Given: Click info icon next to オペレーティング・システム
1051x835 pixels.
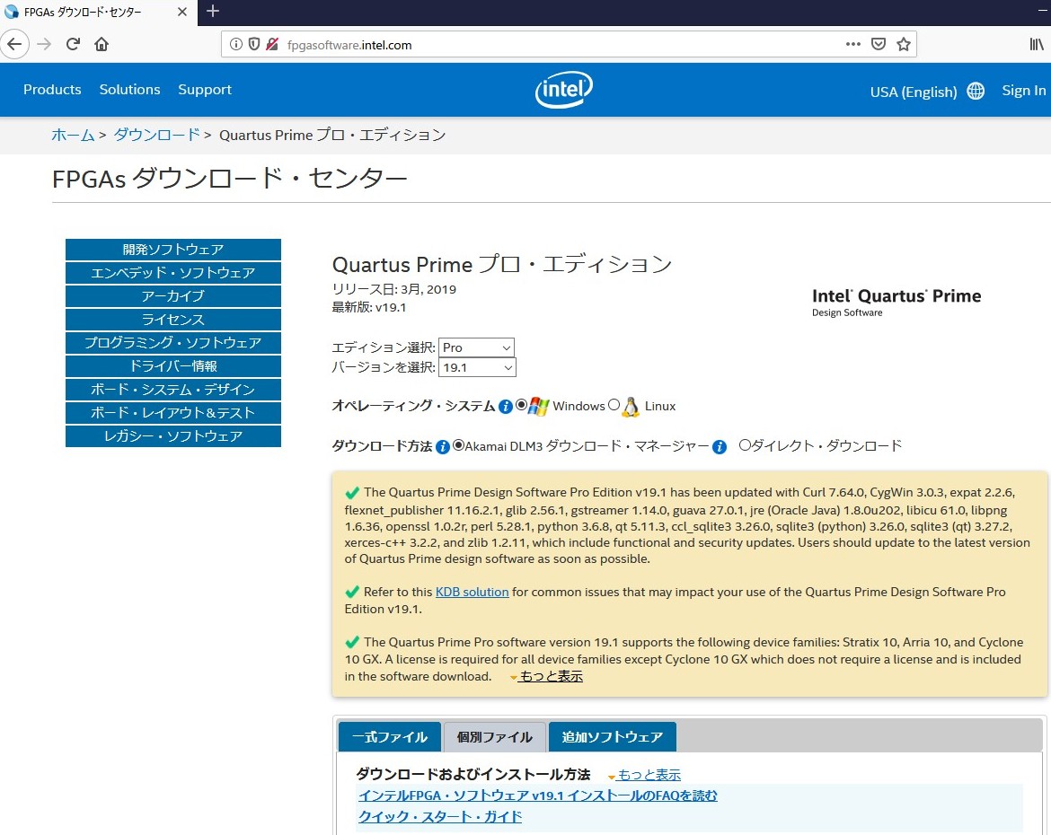Looking at the screenshot, I should tap(506, 407).
